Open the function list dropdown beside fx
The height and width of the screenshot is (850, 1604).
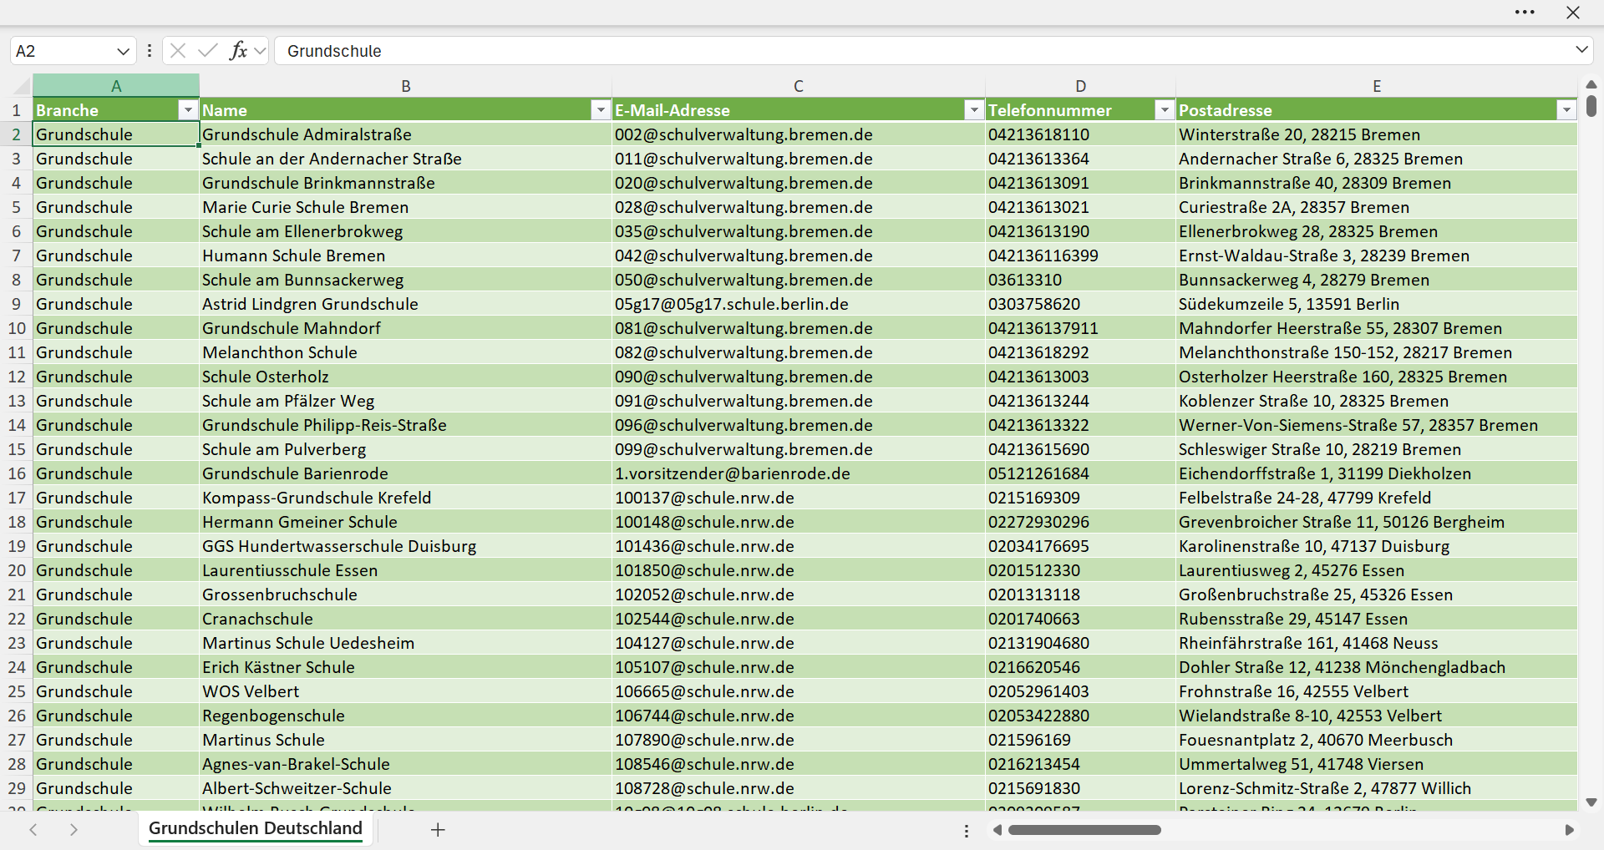click(260, 51)
